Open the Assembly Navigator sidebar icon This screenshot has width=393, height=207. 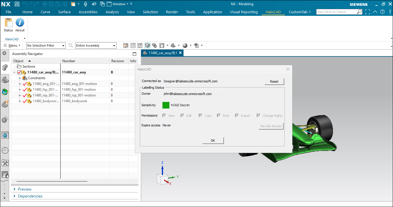tap(5, 68)
